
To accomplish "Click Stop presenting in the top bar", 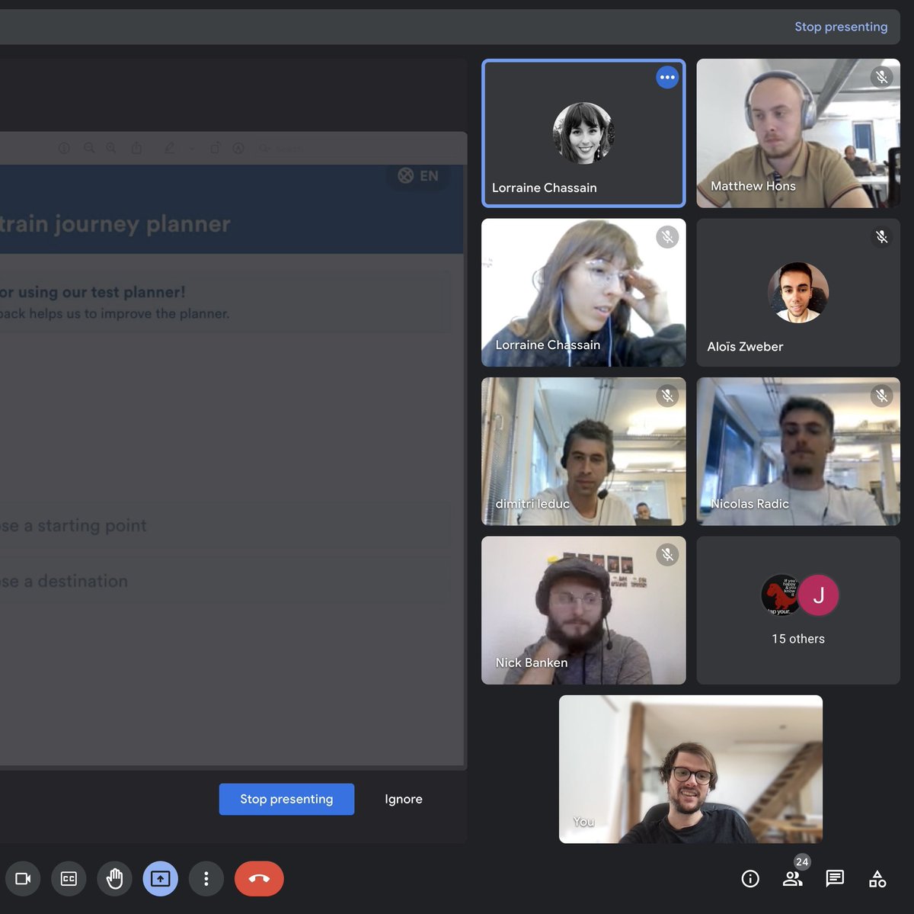I will (x=841, y=26).
